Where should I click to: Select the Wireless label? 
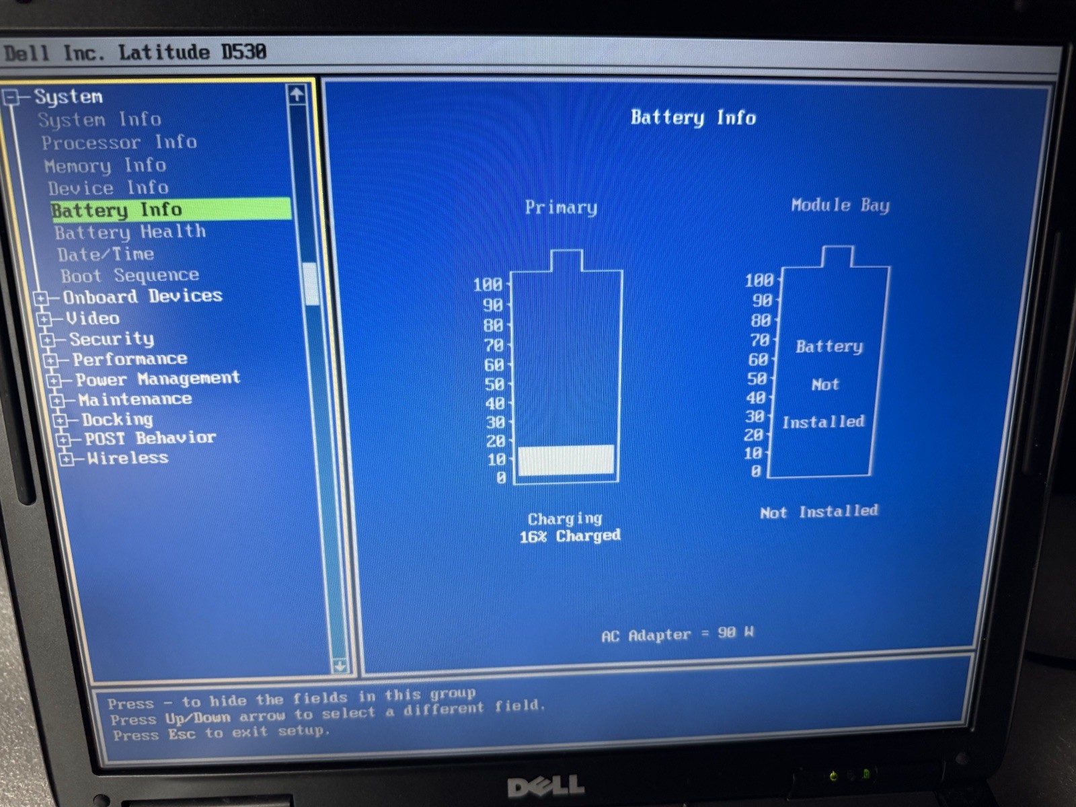127,458
